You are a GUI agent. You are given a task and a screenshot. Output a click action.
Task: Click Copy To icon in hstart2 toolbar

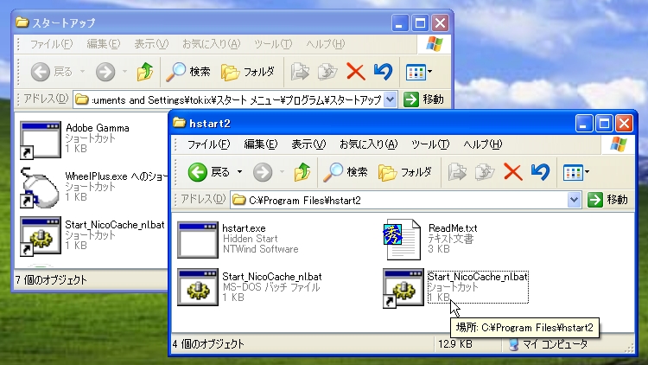pyautogui.click(x=485, y=172)
